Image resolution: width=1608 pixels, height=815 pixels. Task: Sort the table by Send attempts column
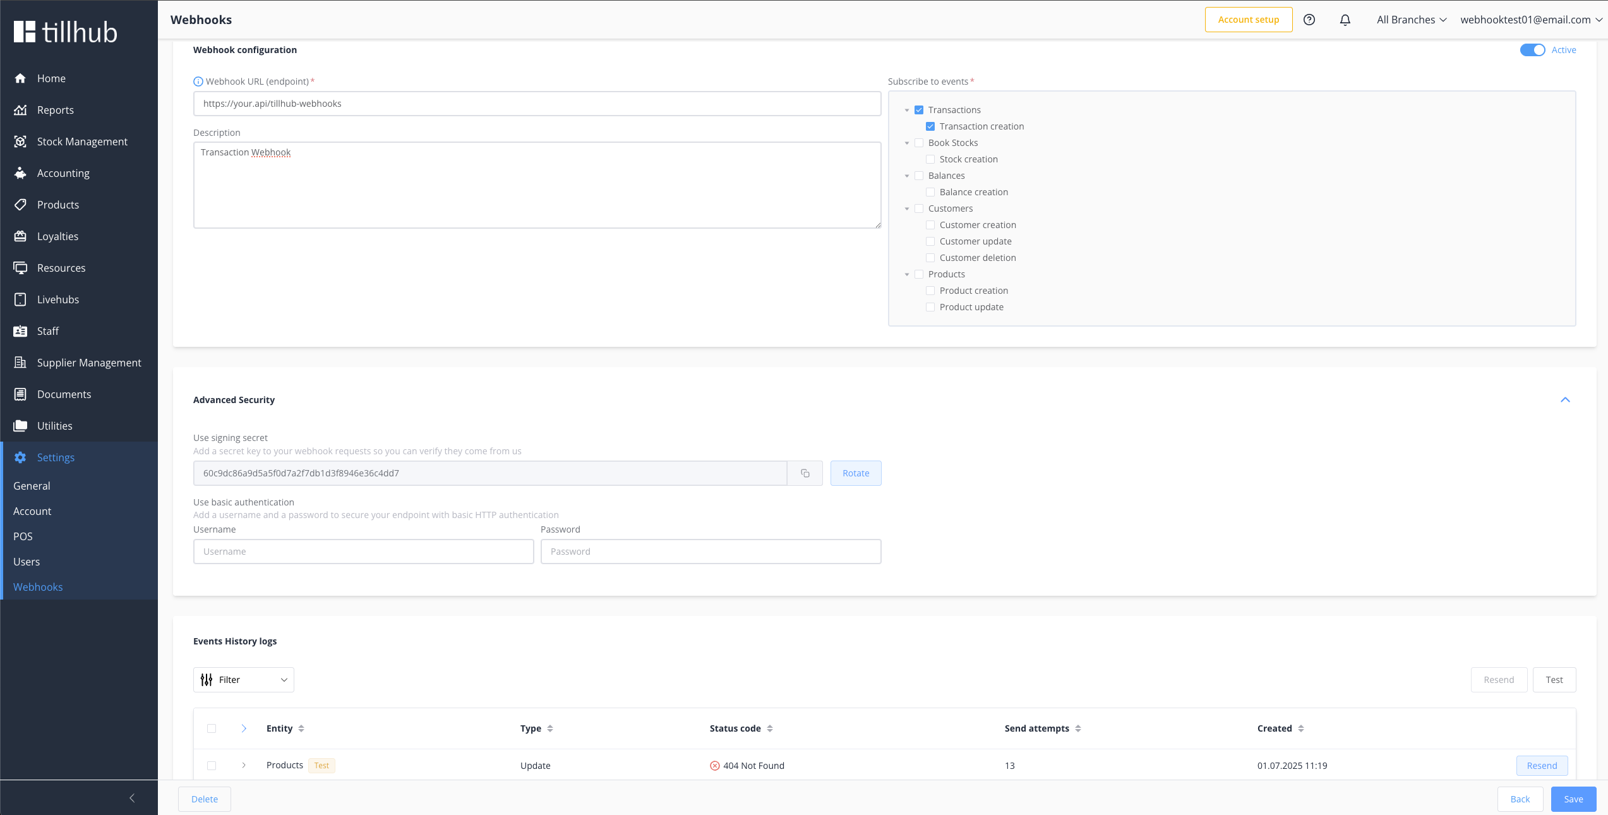1078,728
